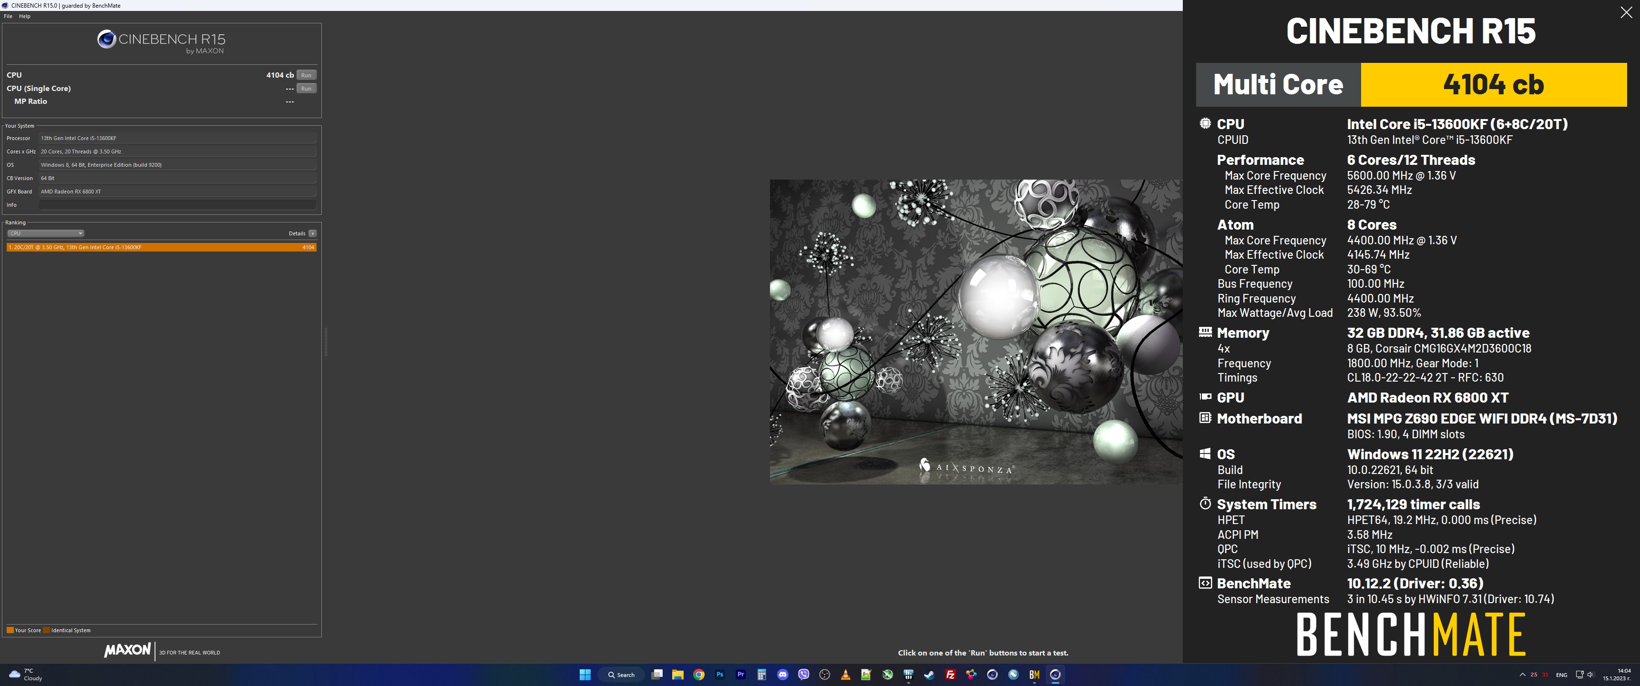The image size is (1640, 686).
Task: Close the BenchMate results panel
Action: coord(1626,13)
